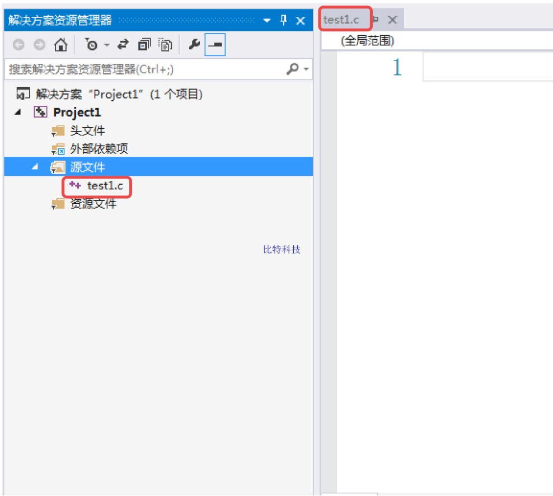Collapse the 源文件 folder arrow
Image resolution: width=553 pixels, height=496 pixels.
click(35, 166)
